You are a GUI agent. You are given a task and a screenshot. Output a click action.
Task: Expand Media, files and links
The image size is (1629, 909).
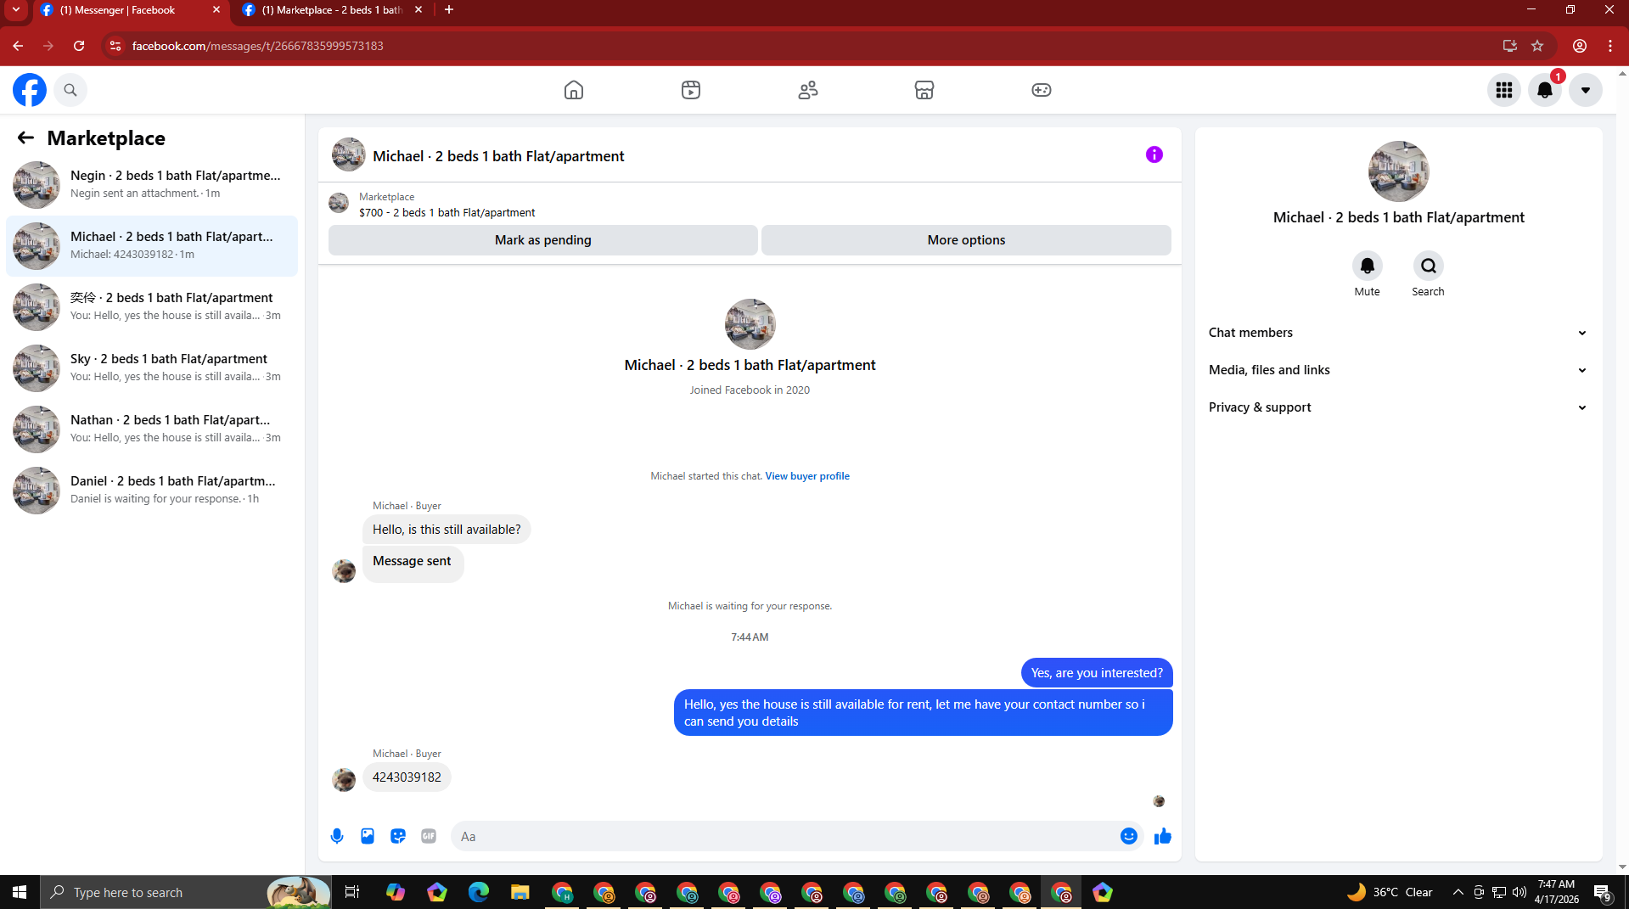[1398, 370]
